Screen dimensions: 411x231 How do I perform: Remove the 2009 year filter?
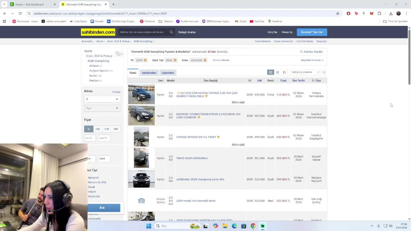click(145, 60)
